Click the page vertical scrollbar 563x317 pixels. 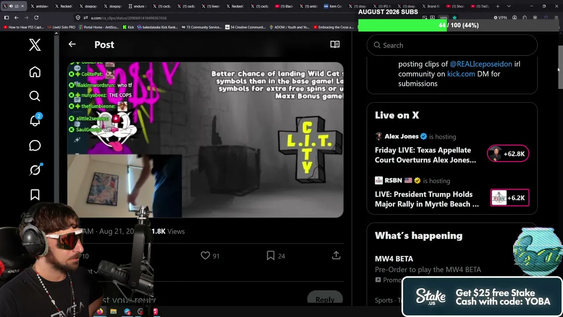[x=560, y=67]
